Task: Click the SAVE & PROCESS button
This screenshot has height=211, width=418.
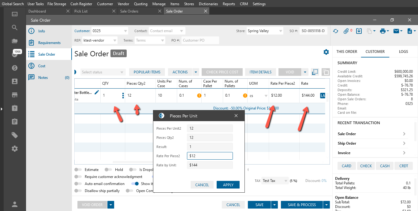Action: [302, 205]
